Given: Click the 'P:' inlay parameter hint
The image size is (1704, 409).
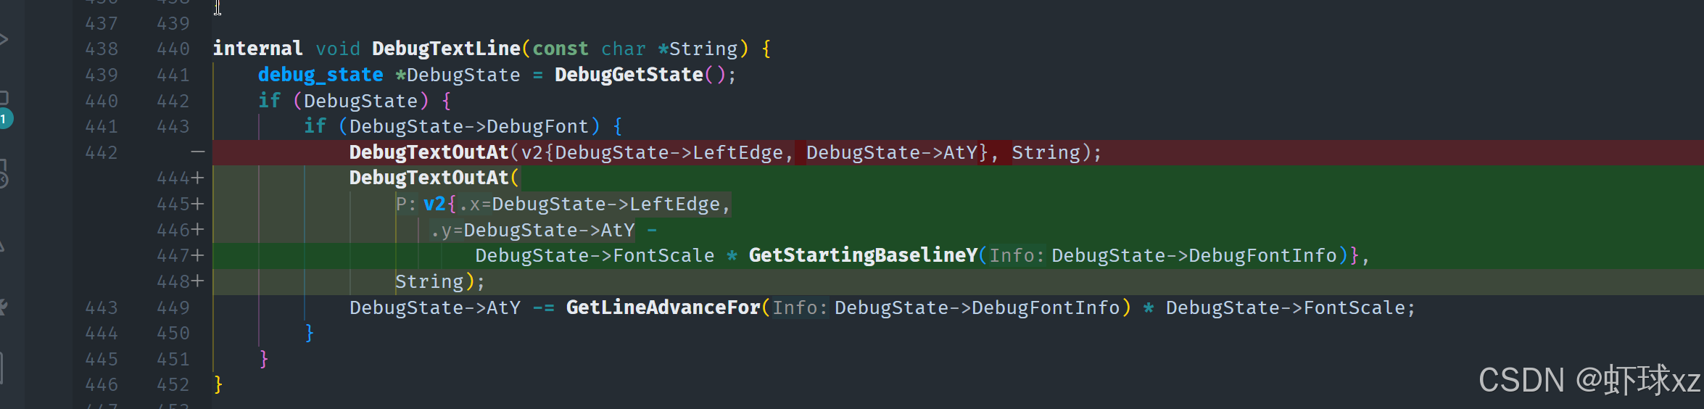Looking at the screenshot, I should (405, 204).
